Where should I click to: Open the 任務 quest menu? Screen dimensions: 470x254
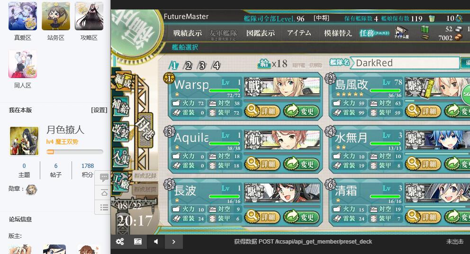click(x=374, y=33)
